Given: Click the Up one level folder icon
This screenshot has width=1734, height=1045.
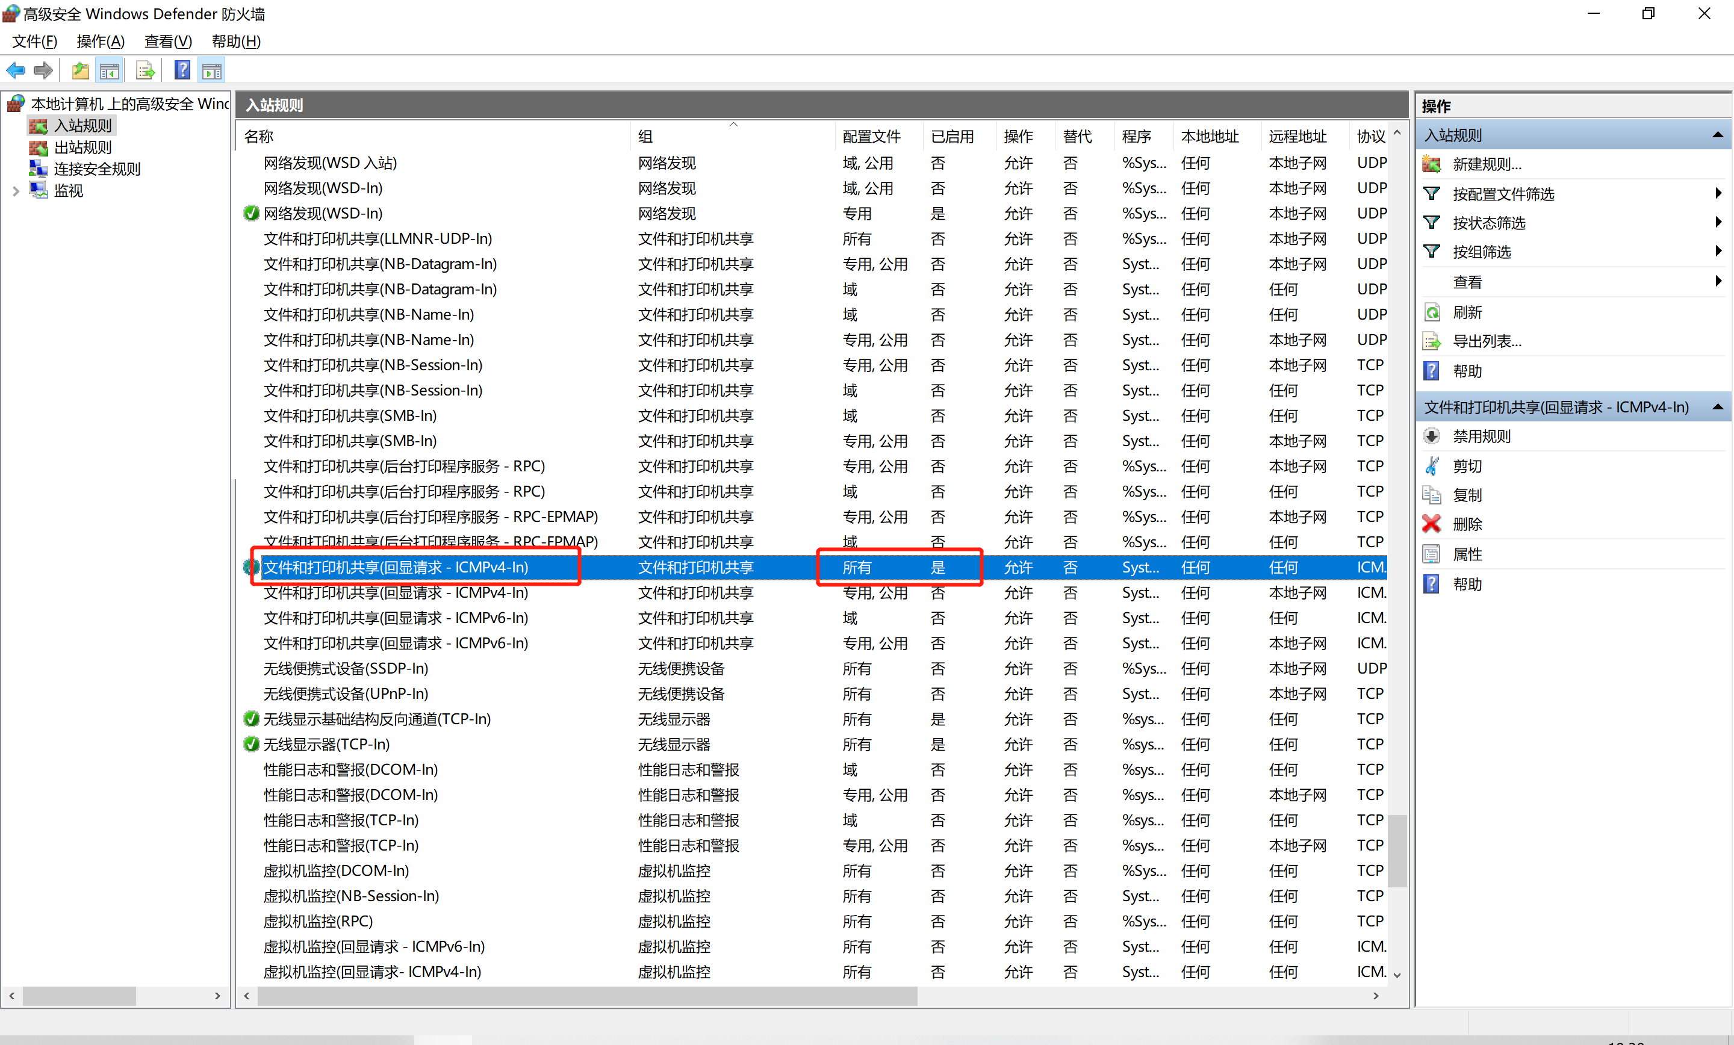Looking at the screenshot, I should point(80,70).
